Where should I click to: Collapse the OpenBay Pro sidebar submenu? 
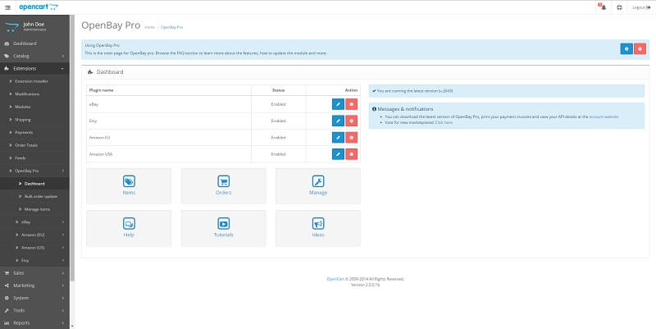point(34,171)
